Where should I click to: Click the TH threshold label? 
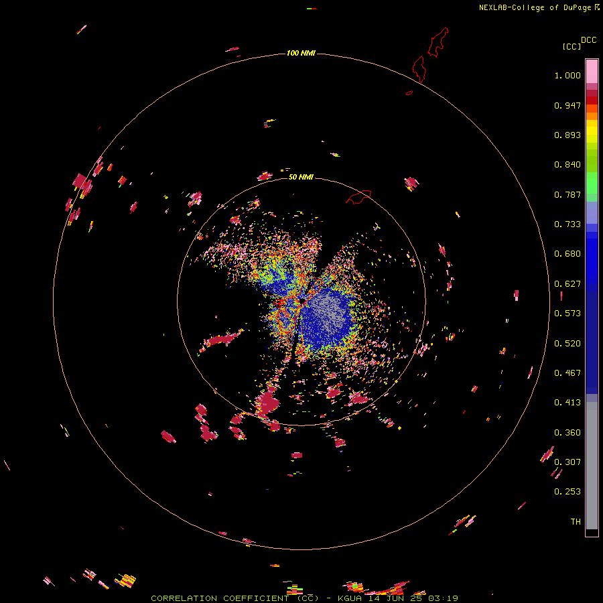coord(576,522)
